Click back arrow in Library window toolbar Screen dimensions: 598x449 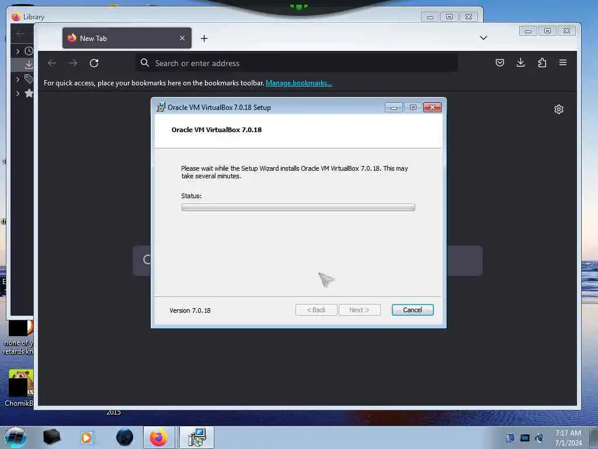20,34
